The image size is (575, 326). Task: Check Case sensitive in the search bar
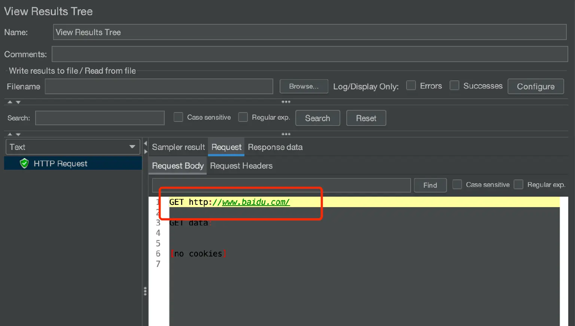point(178,117)
